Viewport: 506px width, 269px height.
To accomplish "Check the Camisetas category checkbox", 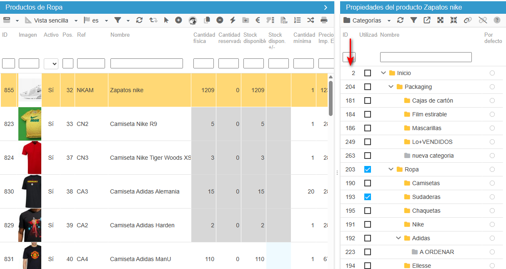I will pyautogui.click(x=368, y=183).
